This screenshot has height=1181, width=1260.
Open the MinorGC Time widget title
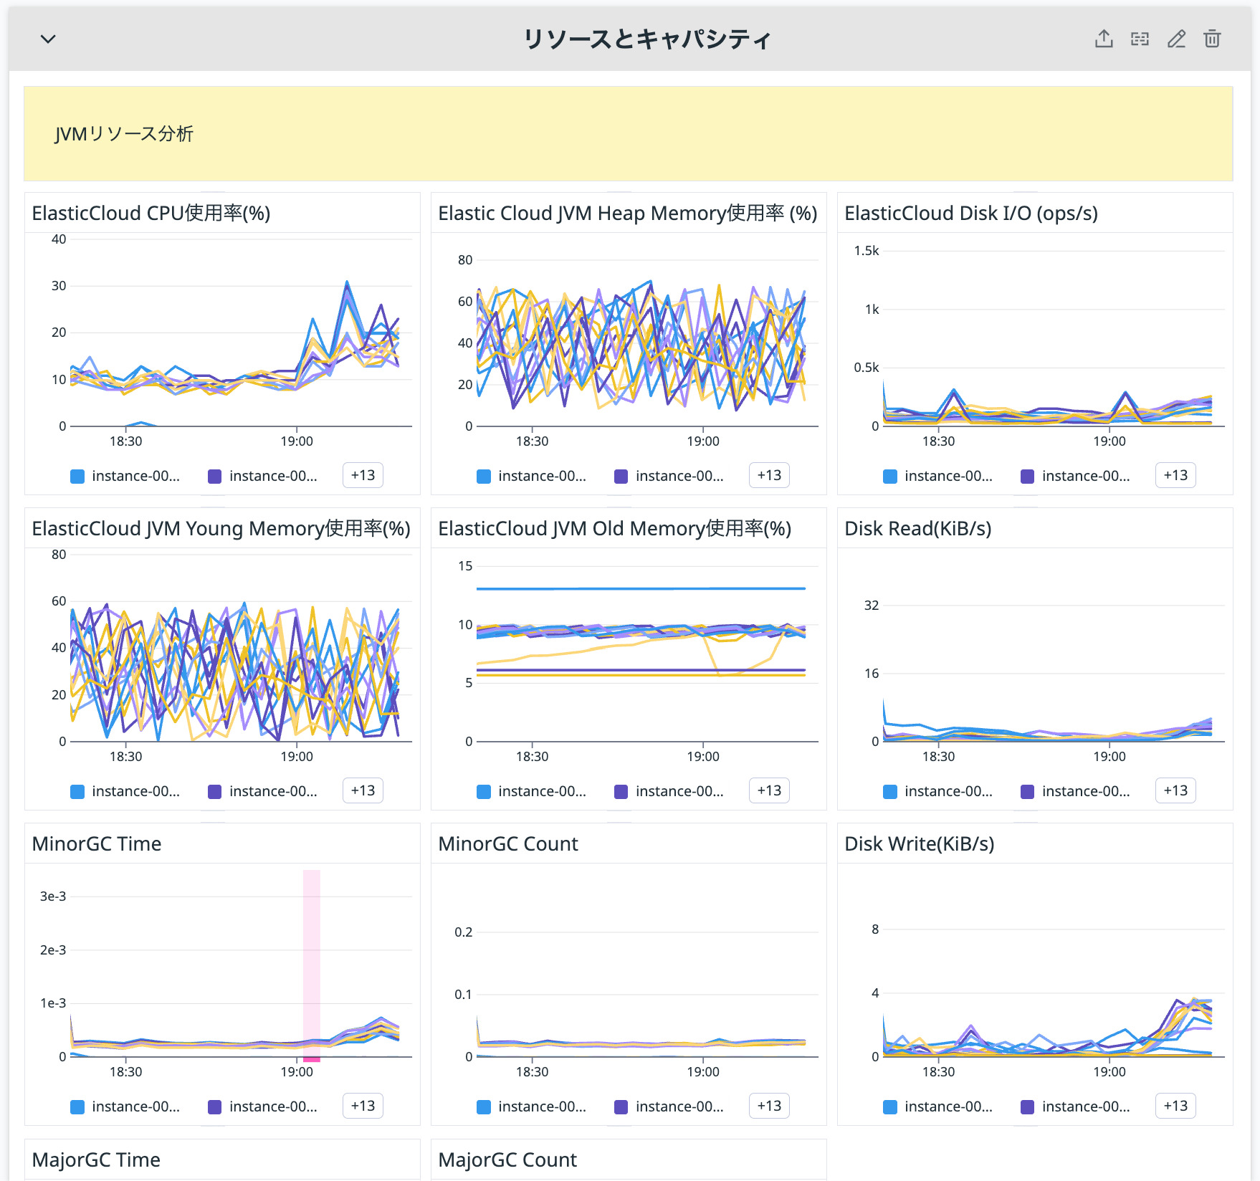point(97,844)
